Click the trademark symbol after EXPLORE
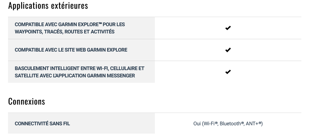The height and width of the screenshot is (138, 313). 100,24
